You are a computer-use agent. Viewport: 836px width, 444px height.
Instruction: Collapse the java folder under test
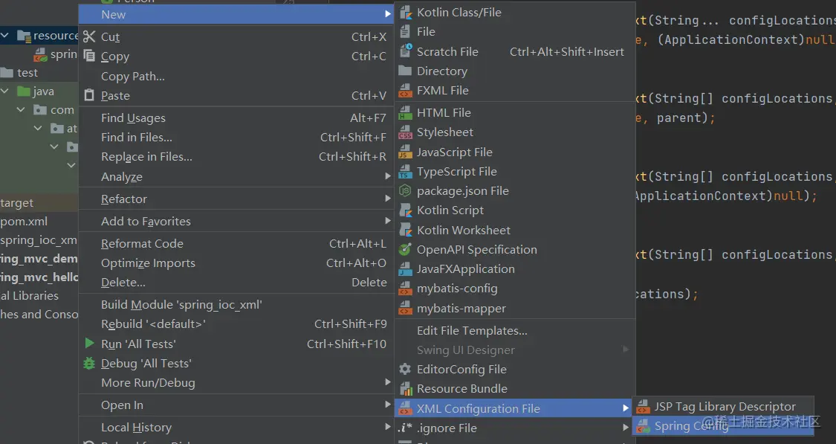(4, 91)
